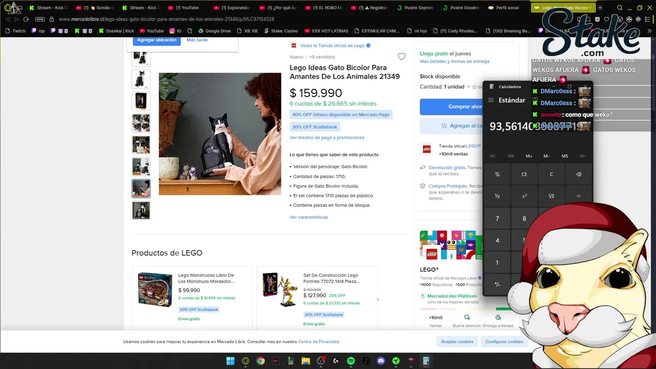Open Windows Start menu in taskbar

click(230, 361)
